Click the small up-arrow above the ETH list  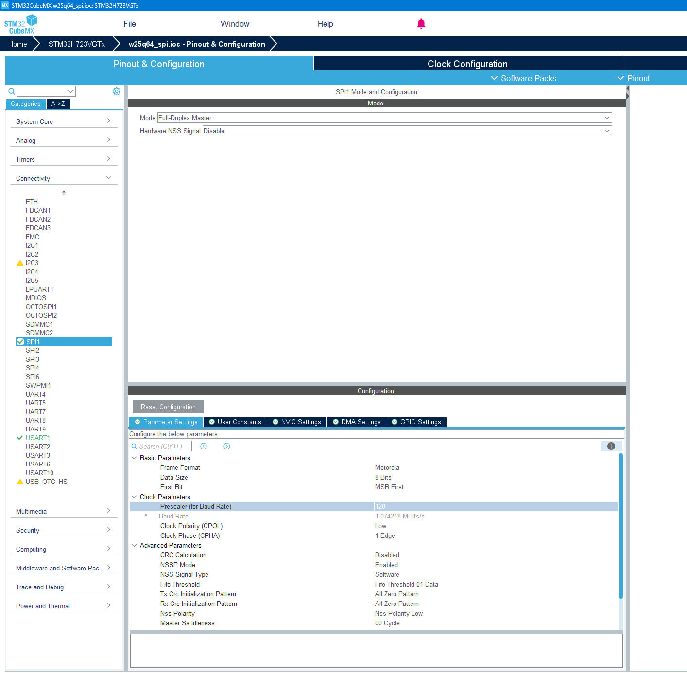(64, 193)
